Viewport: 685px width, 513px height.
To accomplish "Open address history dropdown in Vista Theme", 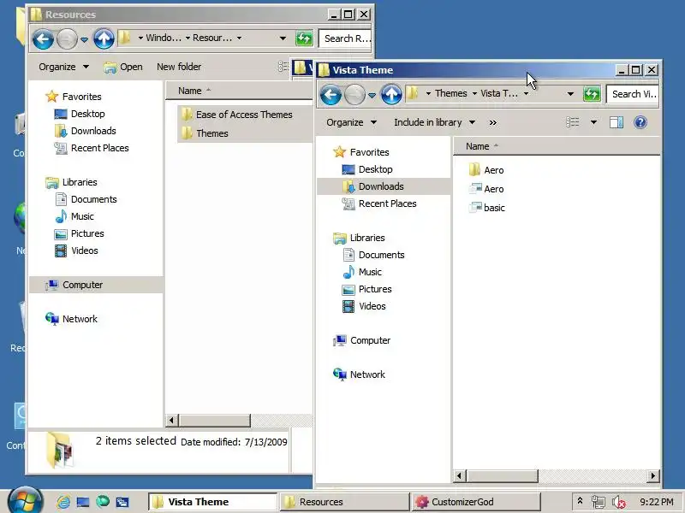I will point(570,94).
